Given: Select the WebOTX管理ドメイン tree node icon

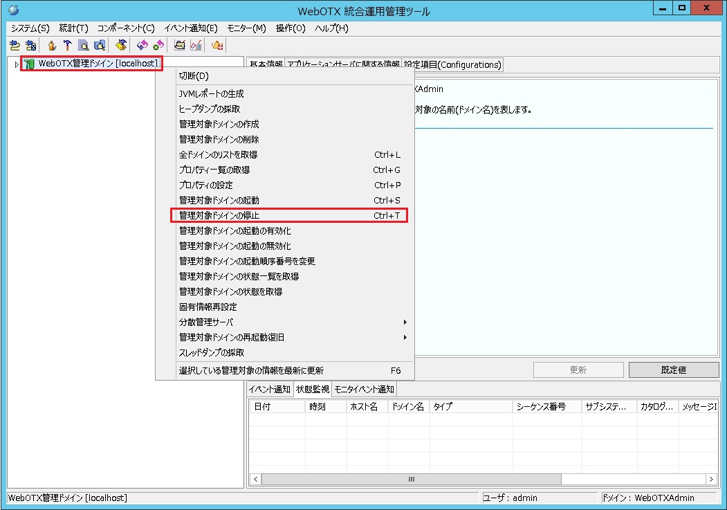Looking at the screenshot, I should click(28, 63).
